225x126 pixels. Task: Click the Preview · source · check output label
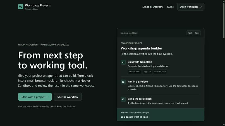point(135,113)
